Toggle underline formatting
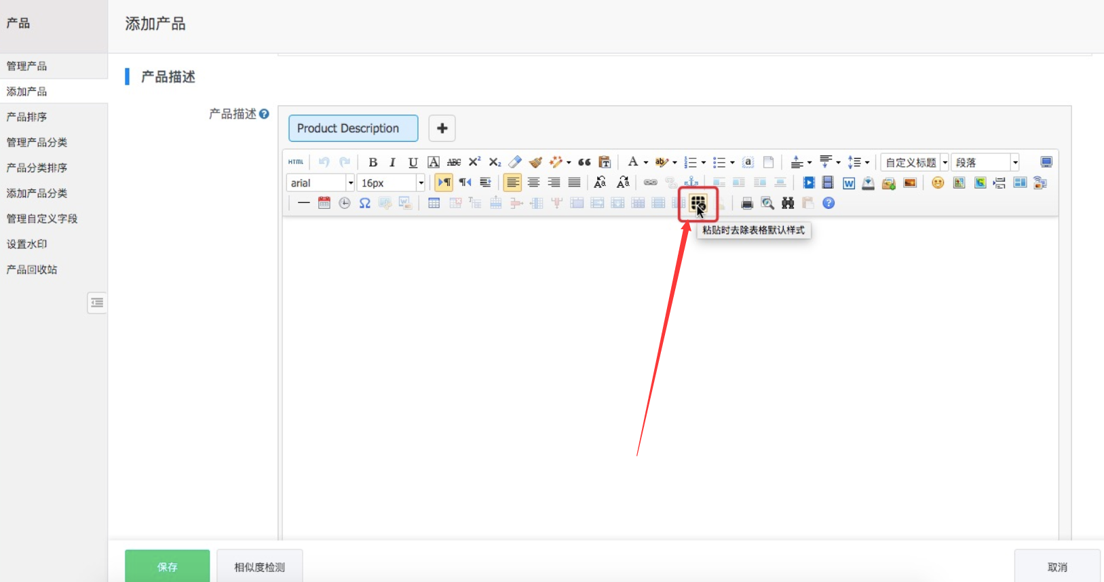The image size is (1104, 582). [x=413, y=162]
